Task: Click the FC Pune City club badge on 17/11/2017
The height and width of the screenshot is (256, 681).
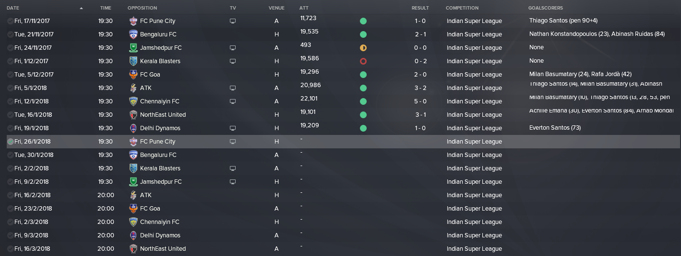Action: 133,21
